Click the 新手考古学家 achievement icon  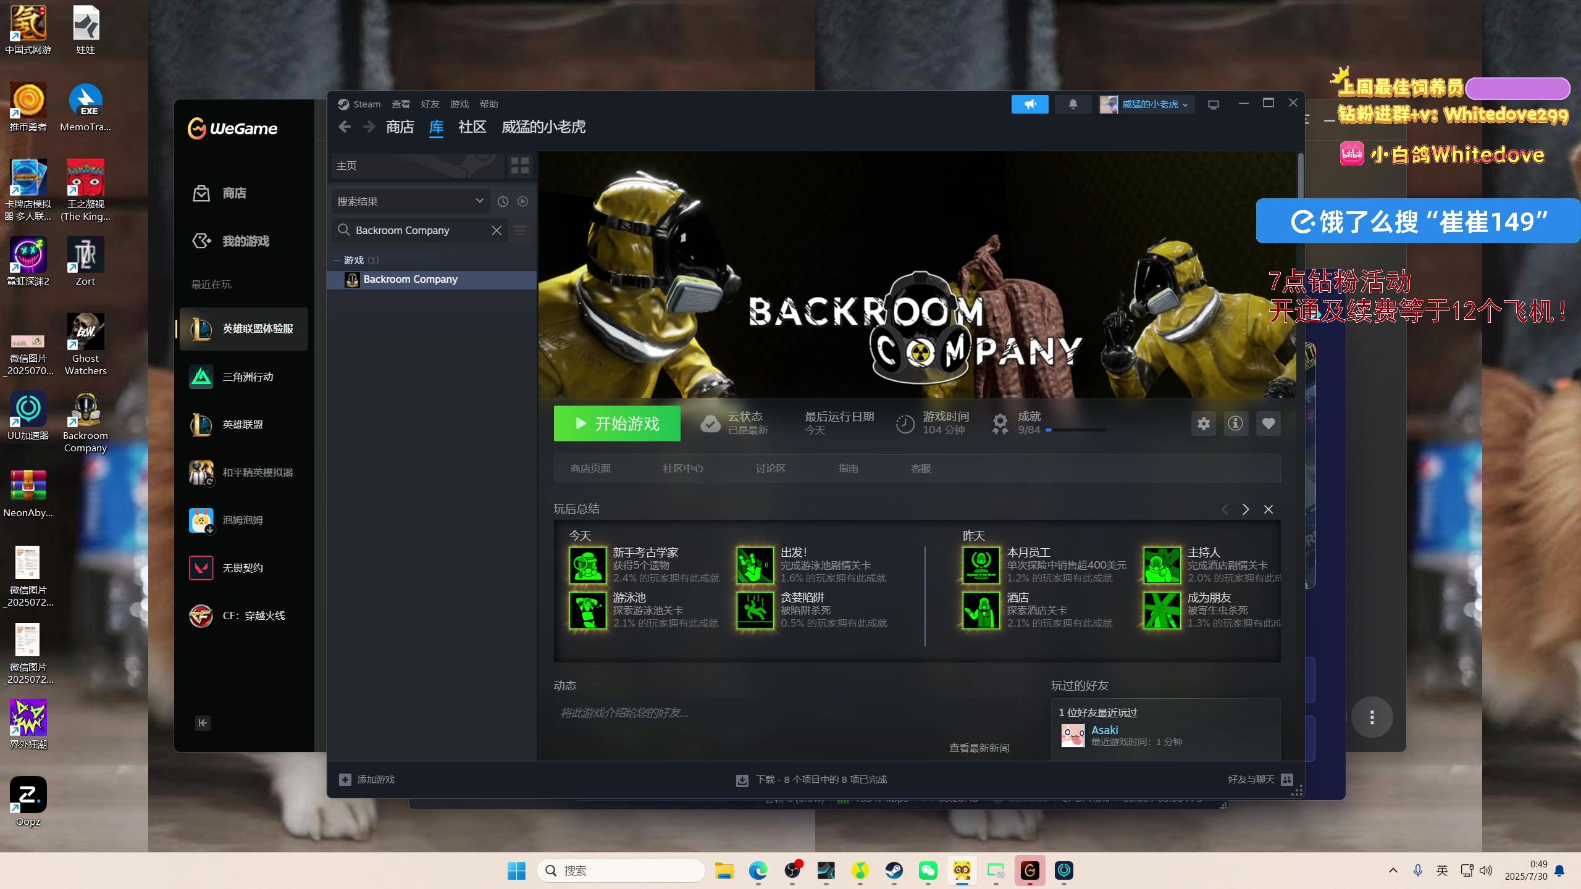pos(587,565)
